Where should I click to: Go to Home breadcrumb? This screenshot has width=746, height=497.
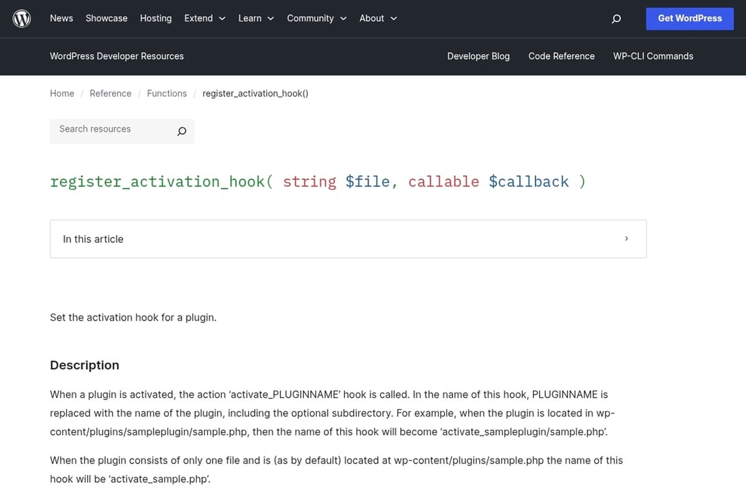pyautogui.click(x=62, y=93)
